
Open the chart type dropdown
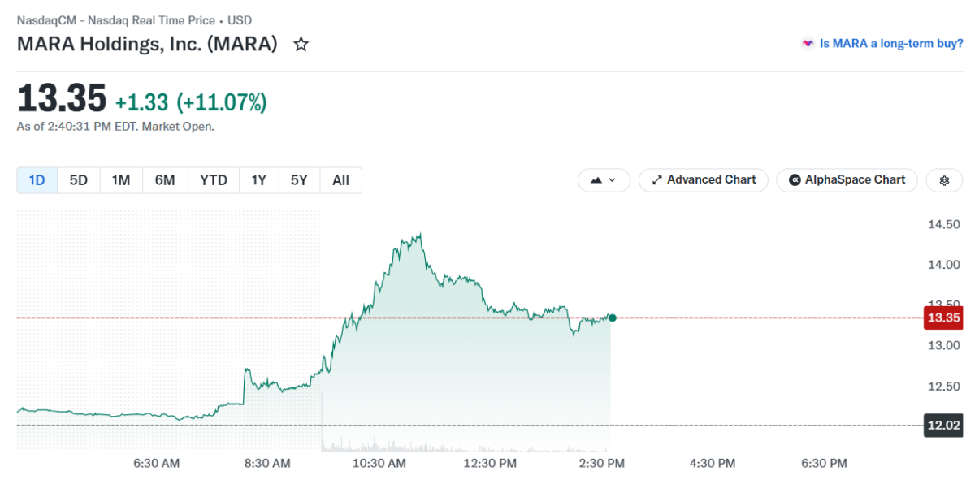click(604, 180)
